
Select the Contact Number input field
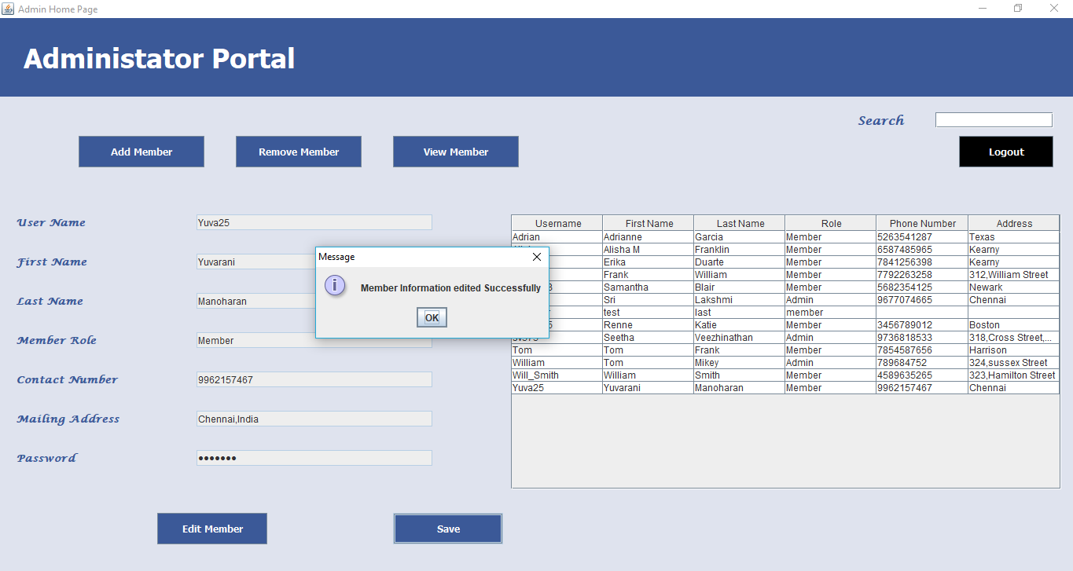point(314,379)
